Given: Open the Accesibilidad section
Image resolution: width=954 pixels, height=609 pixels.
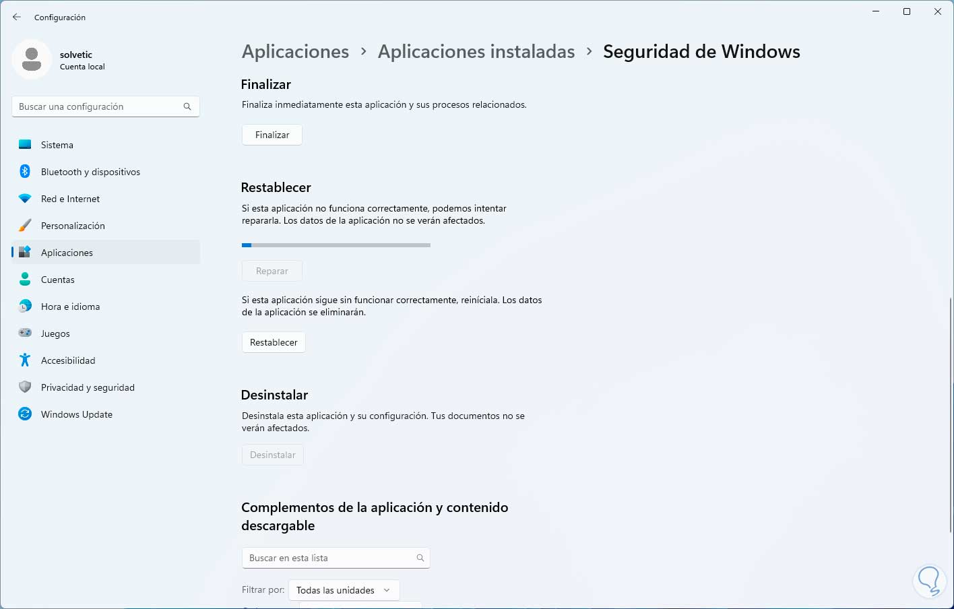Looking at the screenshot, I should click(x=106, y=360).
